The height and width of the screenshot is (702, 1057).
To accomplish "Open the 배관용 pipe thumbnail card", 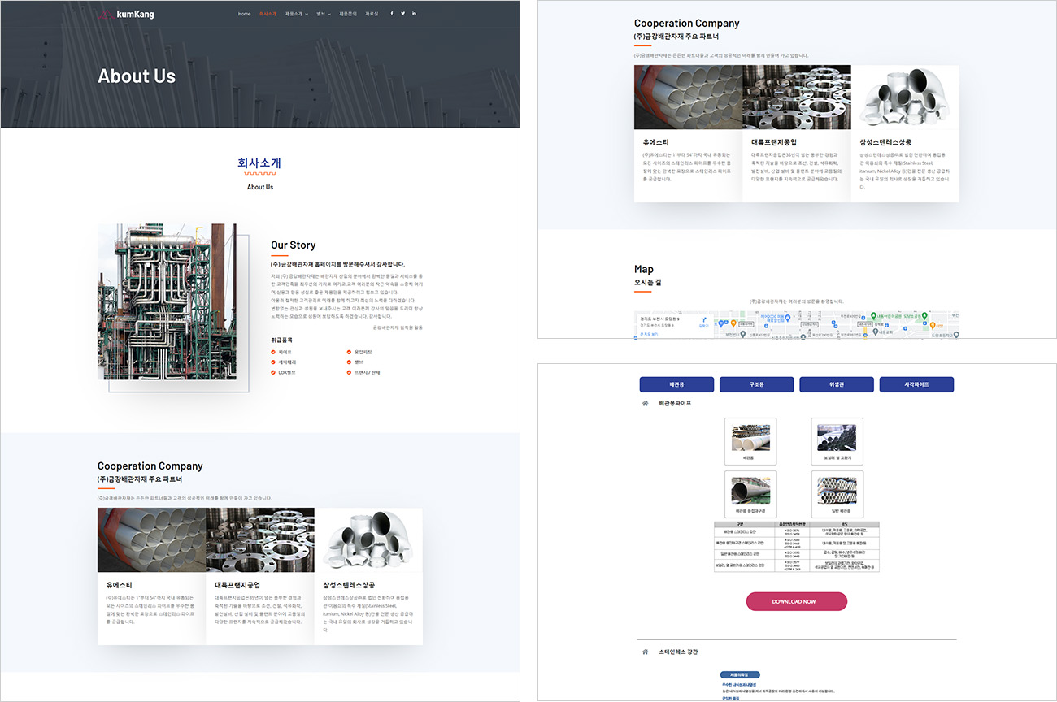I will [750, 441].
